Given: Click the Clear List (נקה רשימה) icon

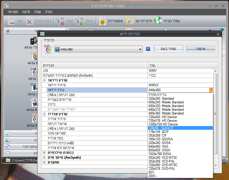Looking at the screenshot, I should (x=30, y=21).
